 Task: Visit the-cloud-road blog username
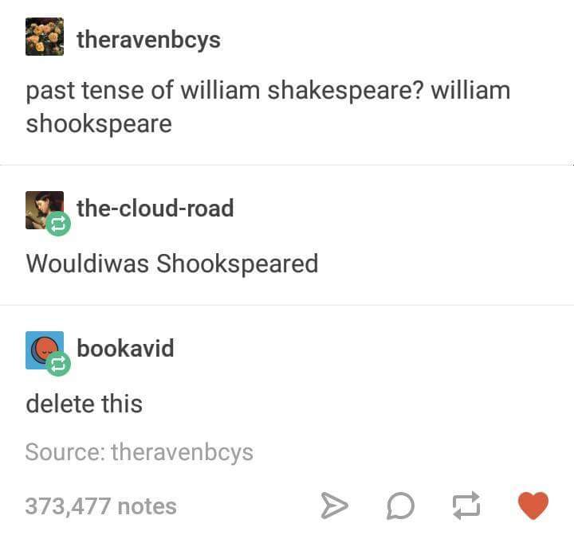(x=155, y=208)
